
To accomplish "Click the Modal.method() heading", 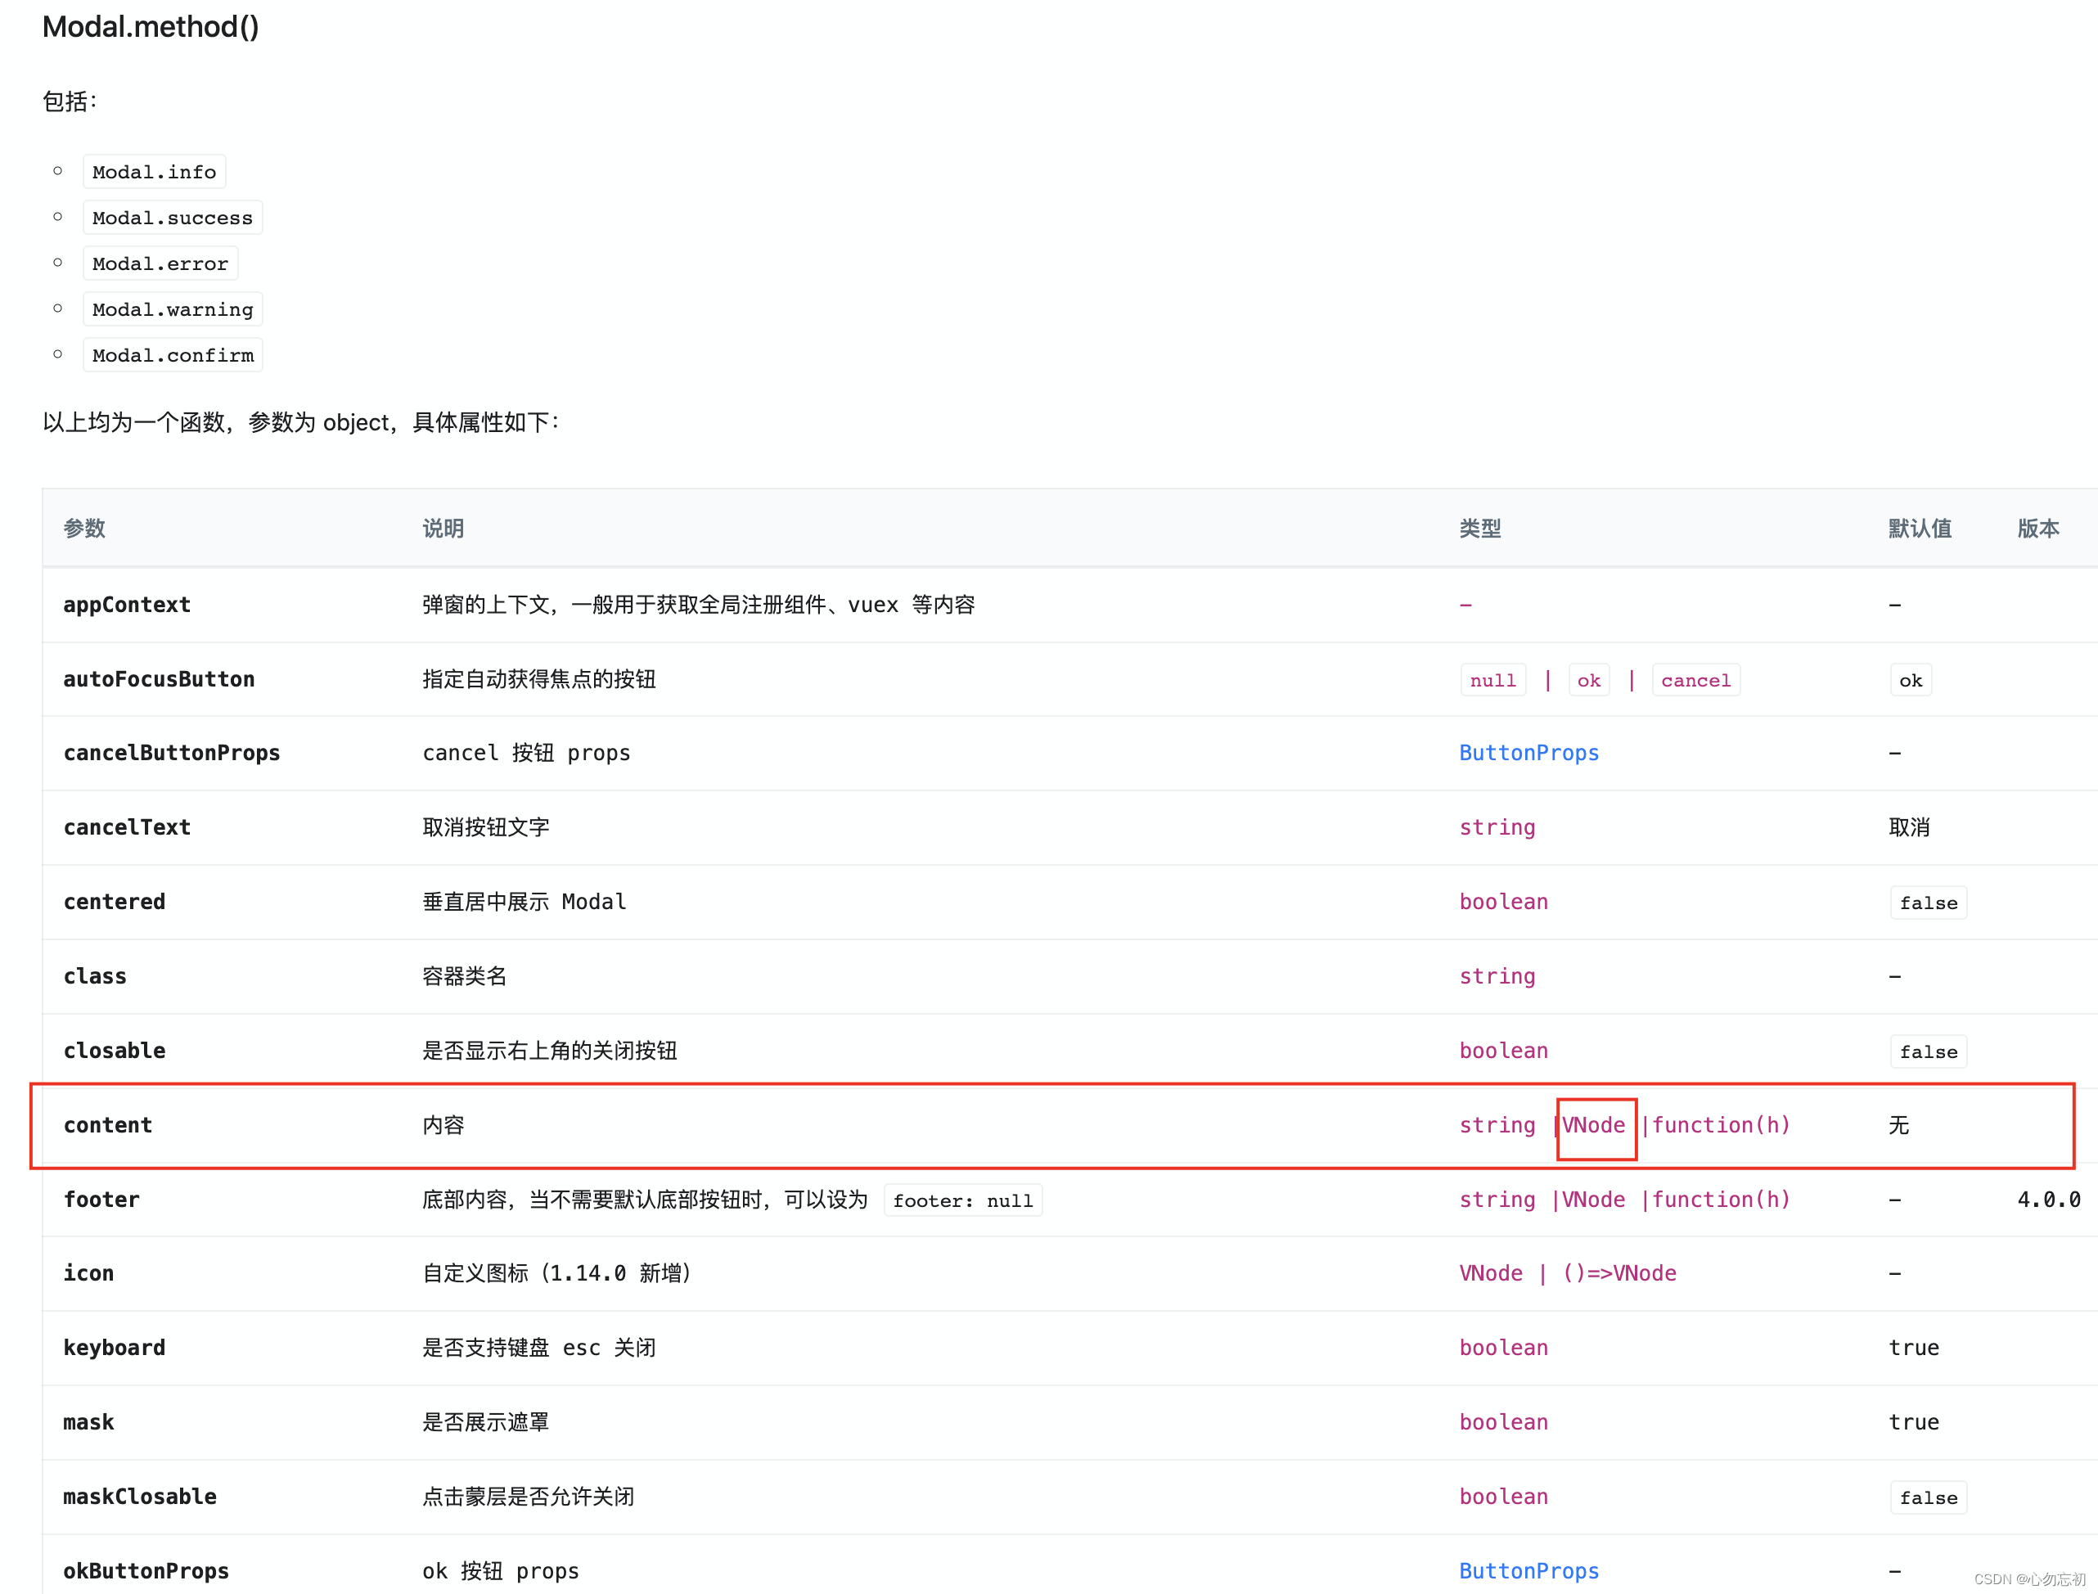I will 150,26.
